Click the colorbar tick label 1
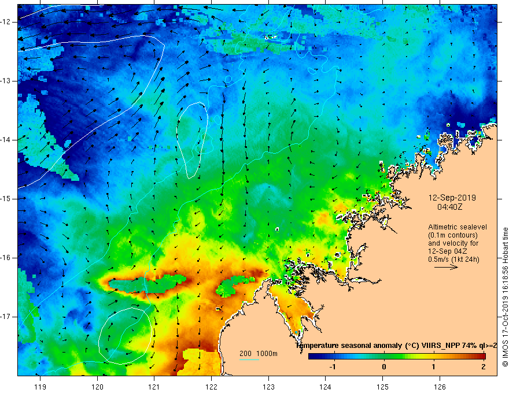 click(x=434, y=367)
